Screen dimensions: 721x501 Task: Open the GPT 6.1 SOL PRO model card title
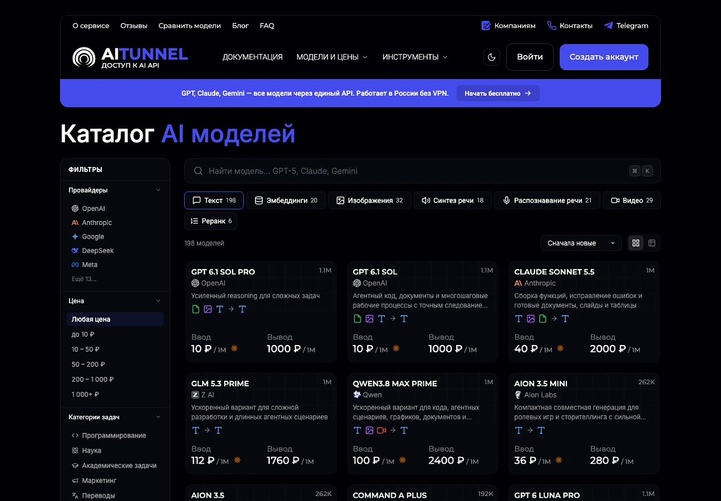(223, 272)
